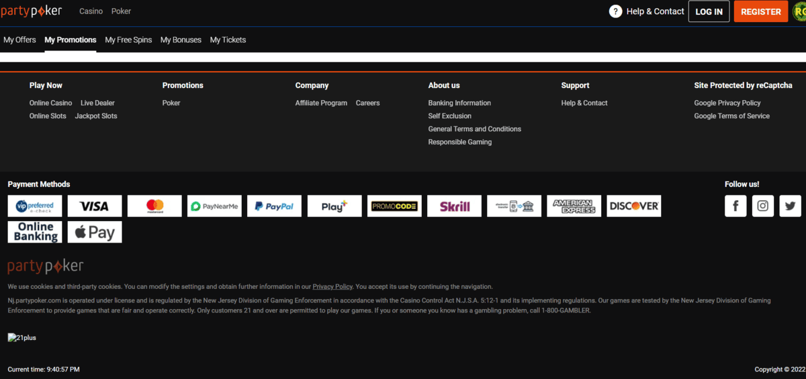Switch to My Tickets tab
This screenshot has height=379, width=806.
[x=228, y=40]
